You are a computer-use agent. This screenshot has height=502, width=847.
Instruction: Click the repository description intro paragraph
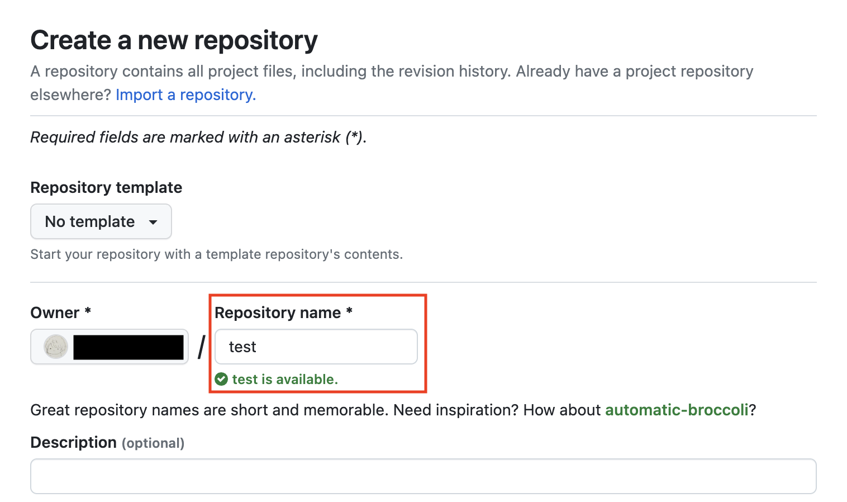click(391, 72)
